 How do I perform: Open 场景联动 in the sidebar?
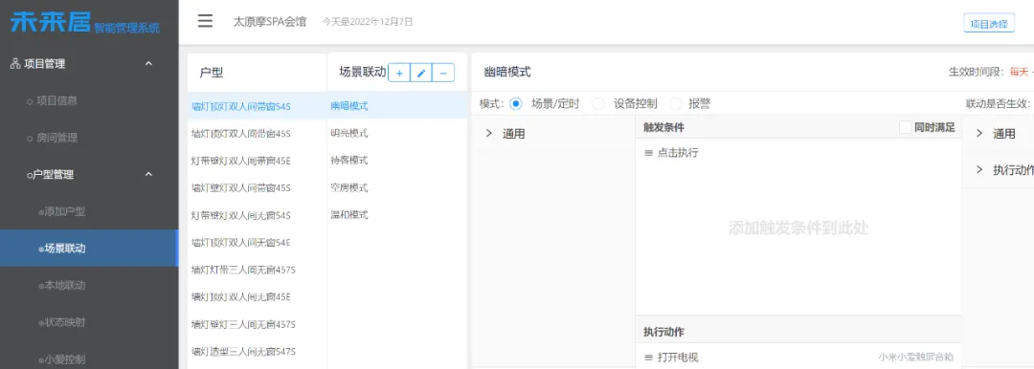pos(89,249)
